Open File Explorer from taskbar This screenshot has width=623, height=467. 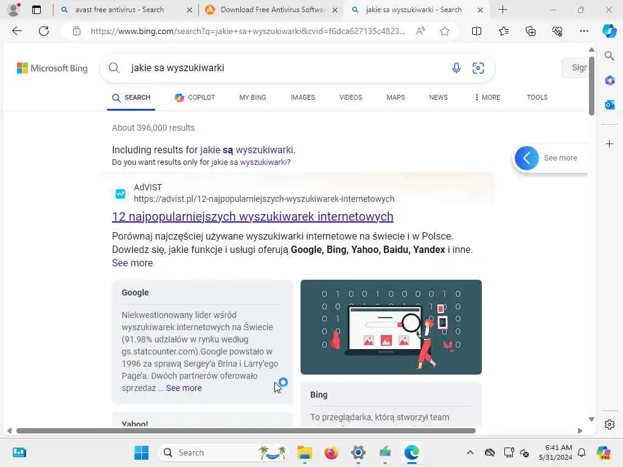304,452
